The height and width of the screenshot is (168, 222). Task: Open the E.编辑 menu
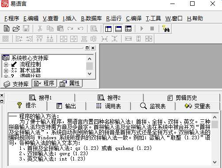[31, 19]
